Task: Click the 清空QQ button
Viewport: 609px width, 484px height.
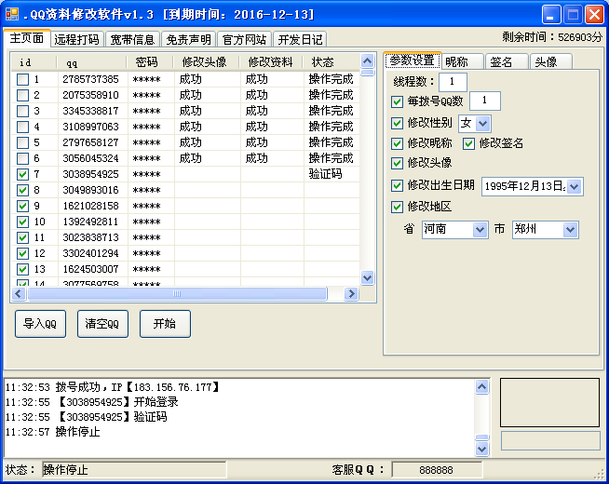Action: click(x=102, y=324)
